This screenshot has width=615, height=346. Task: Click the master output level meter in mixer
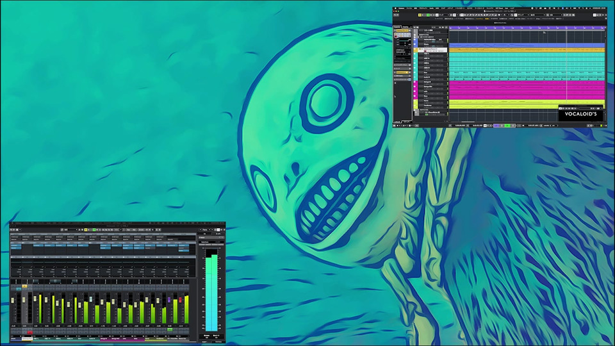pos(212,290)
